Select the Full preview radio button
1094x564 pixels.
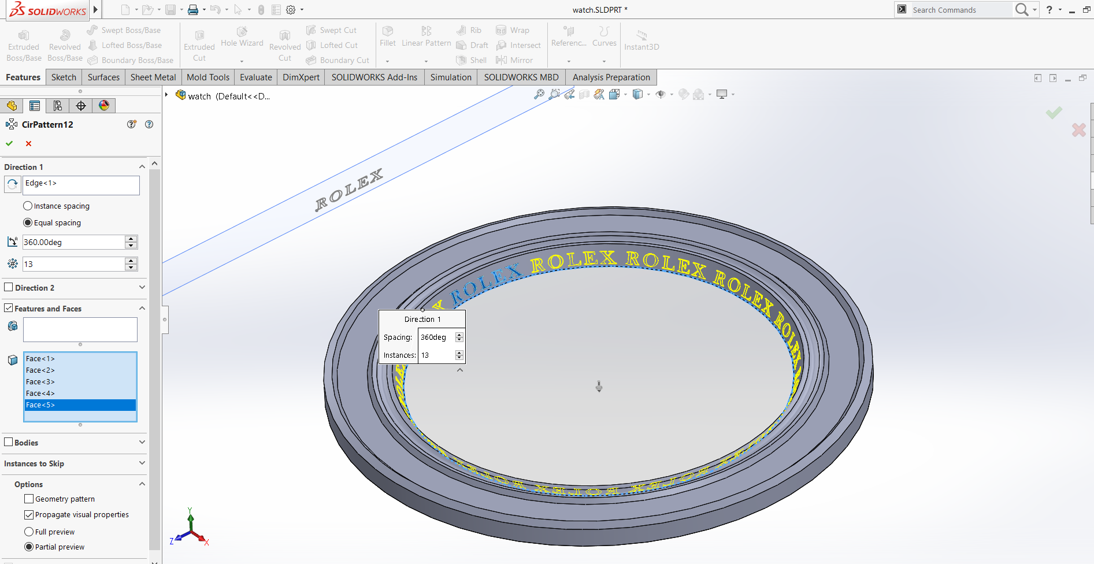(x=29, y=532)
